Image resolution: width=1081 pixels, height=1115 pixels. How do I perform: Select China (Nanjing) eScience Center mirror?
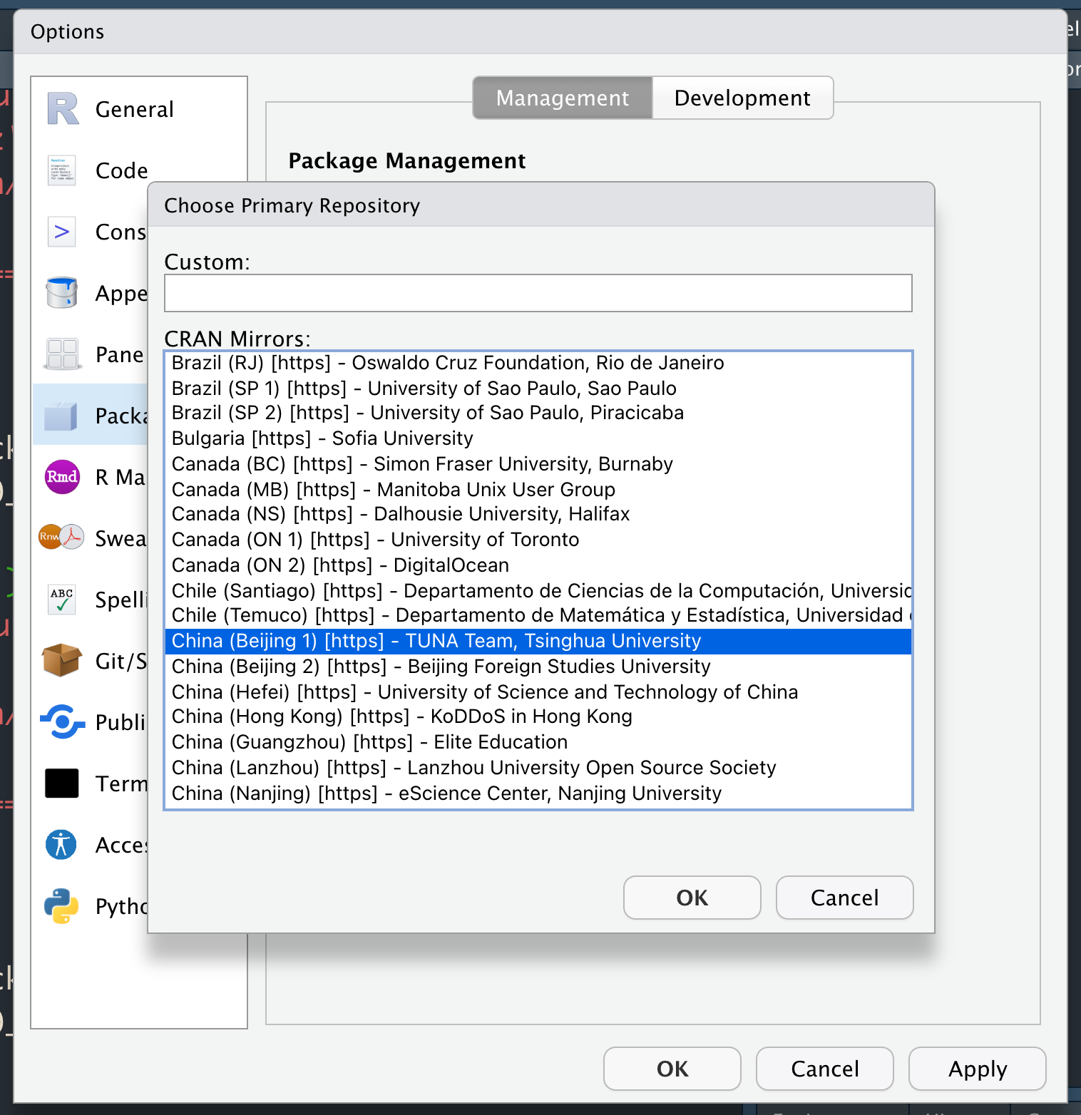click(x=538, y=793)
